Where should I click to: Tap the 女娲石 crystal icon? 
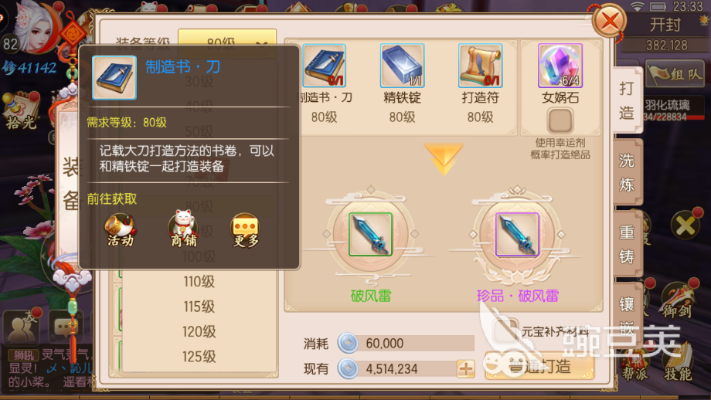coord(560,66)
